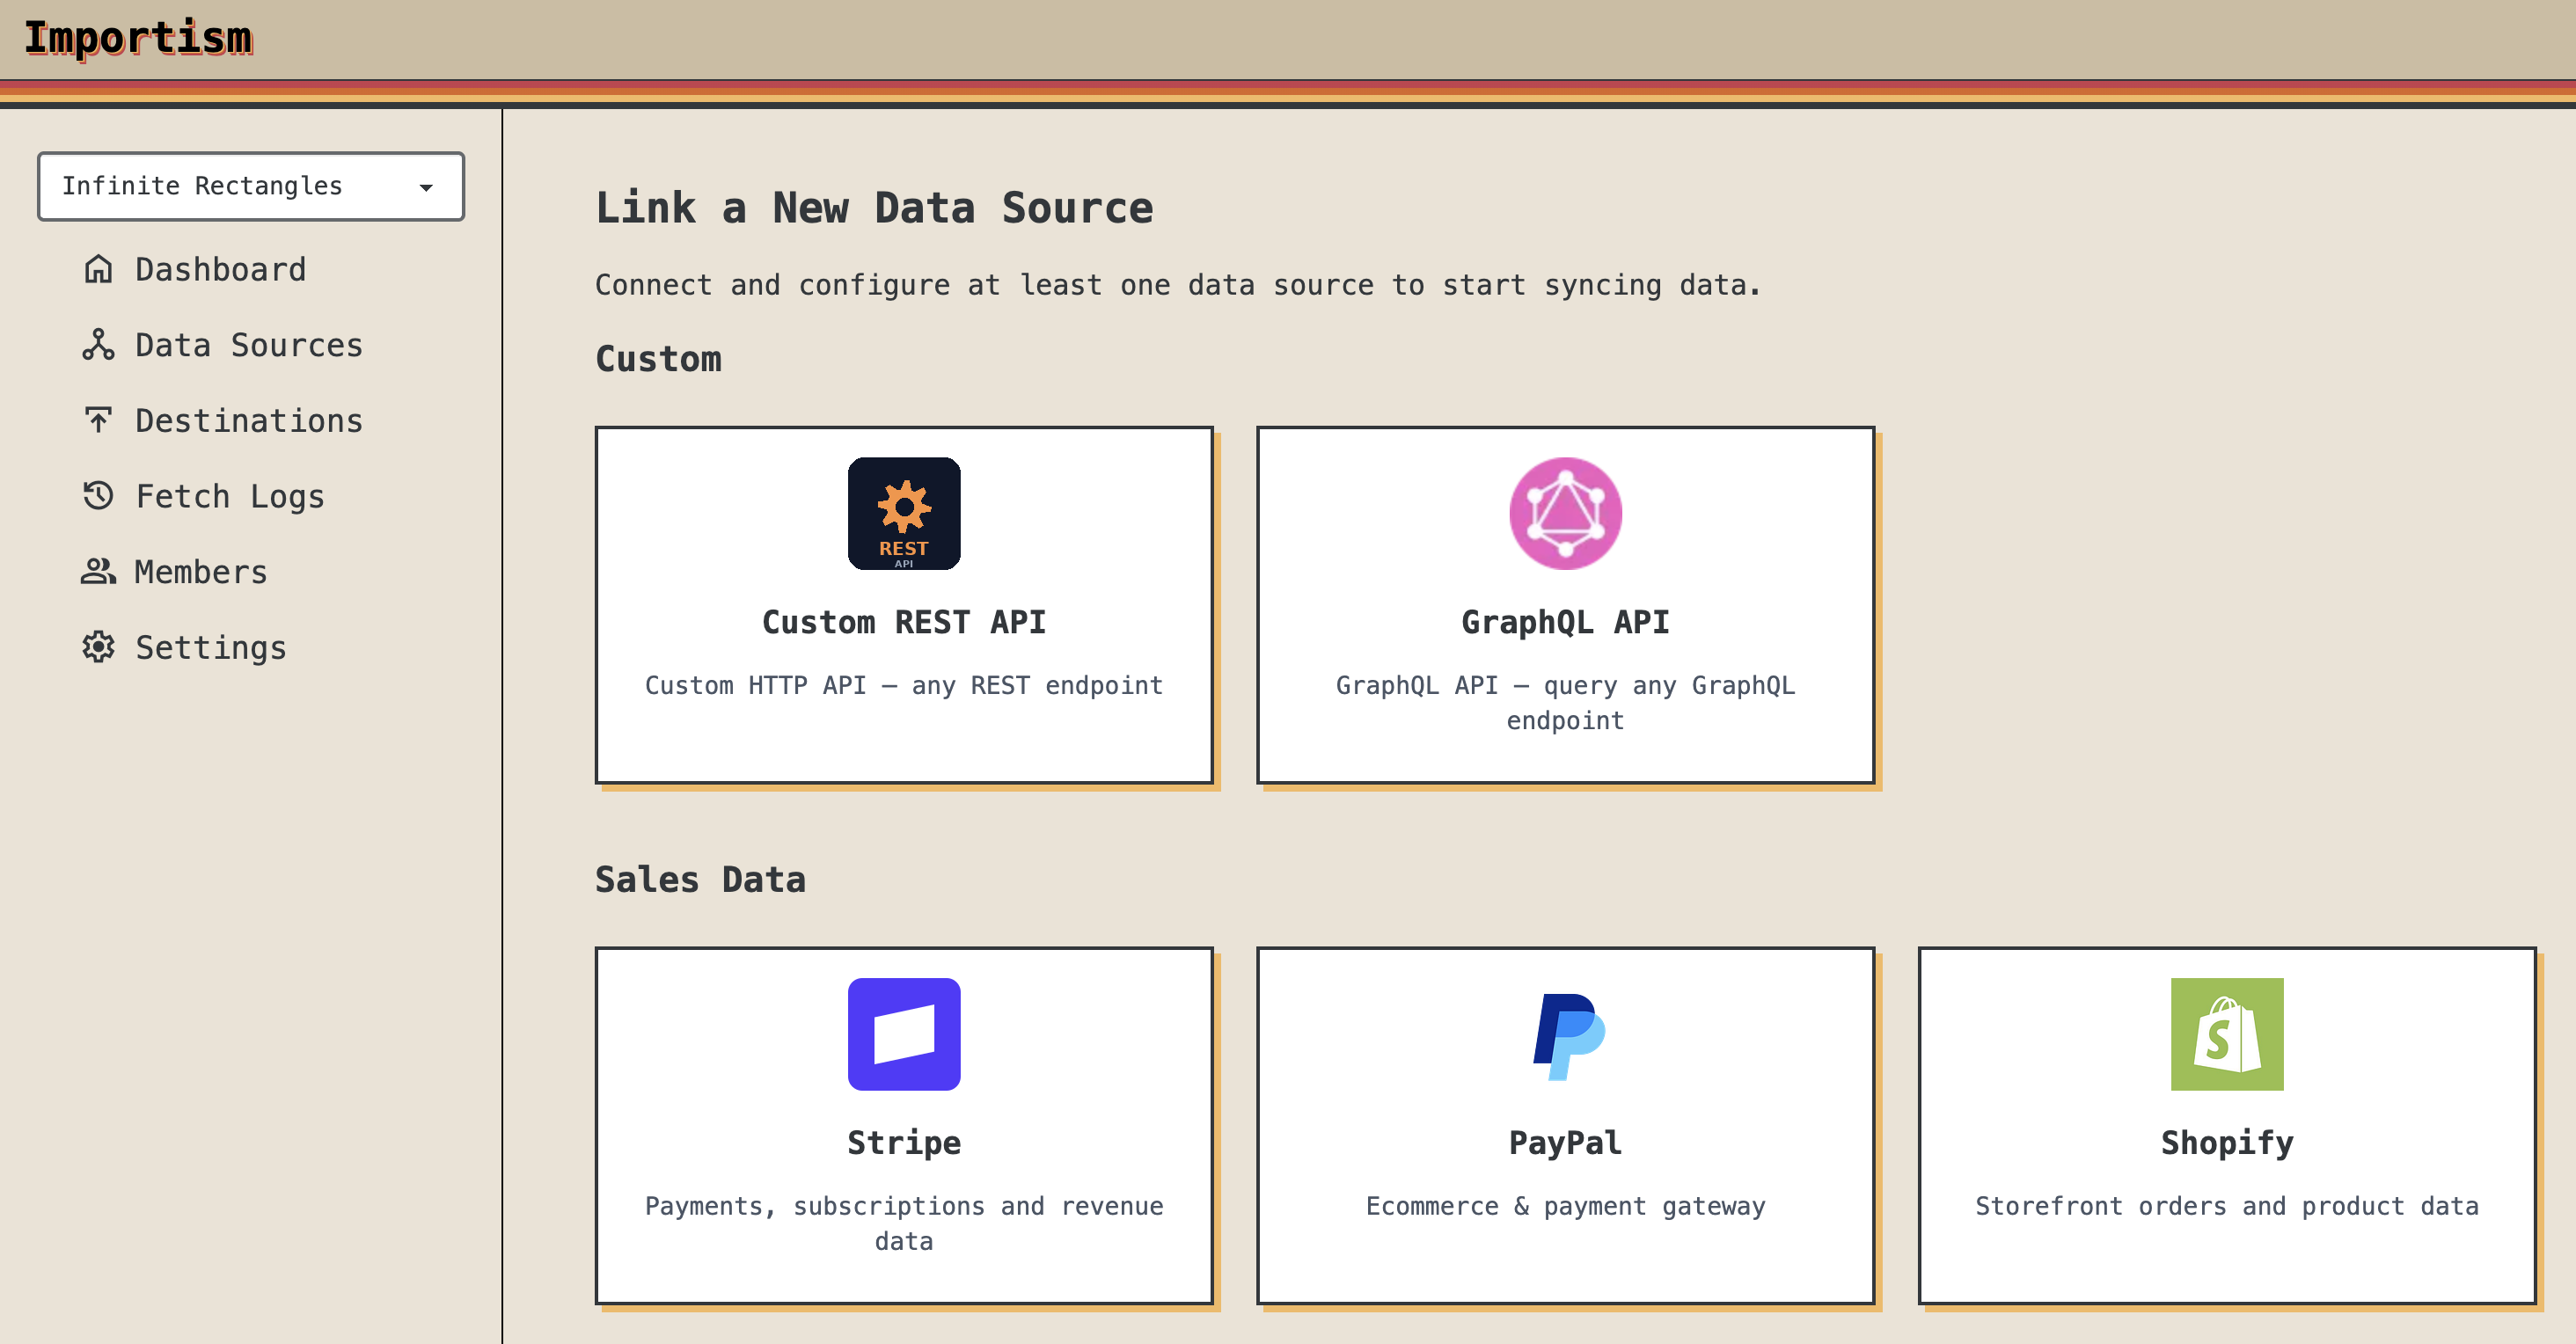
Task: Click the workspace selector chevron arrow
Action: [426, 186]
